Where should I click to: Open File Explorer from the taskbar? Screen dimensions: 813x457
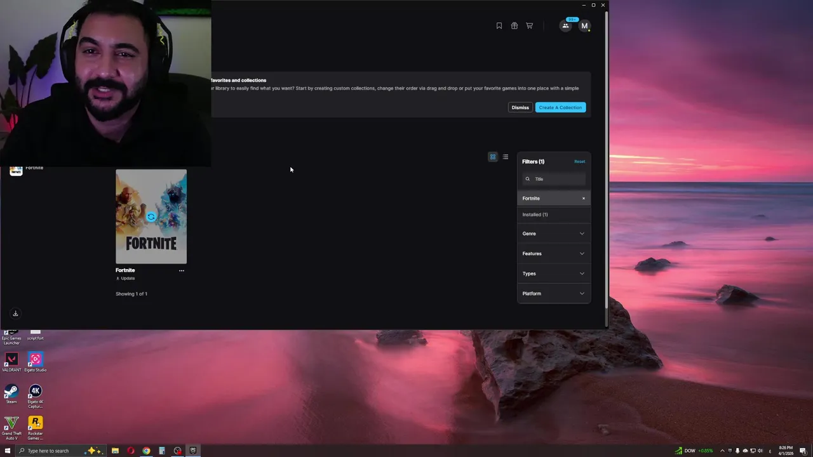[x=115, y=451]
